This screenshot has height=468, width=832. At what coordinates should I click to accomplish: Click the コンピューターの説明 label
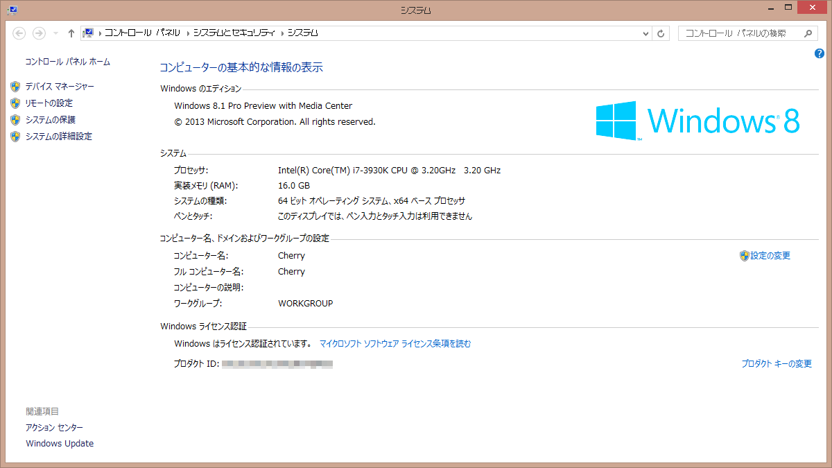click(208, 288)
